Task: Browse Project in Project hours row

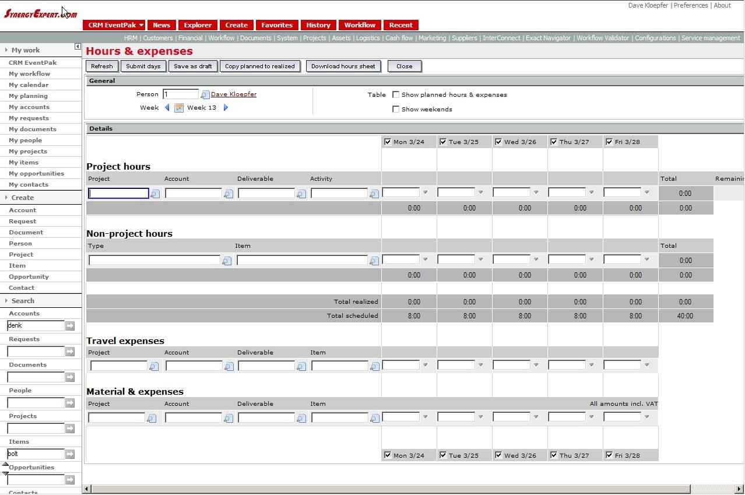Action: (155, 194)
